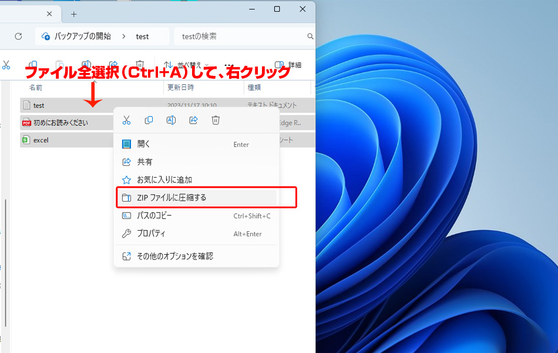
Task: Click the Rename icon in the context menu
Action: [x=171, y=120]
